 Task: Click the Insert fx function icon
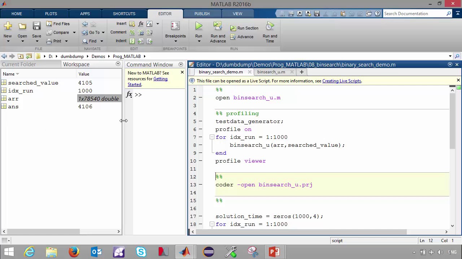pyautogui.click(x=141, y=24)
